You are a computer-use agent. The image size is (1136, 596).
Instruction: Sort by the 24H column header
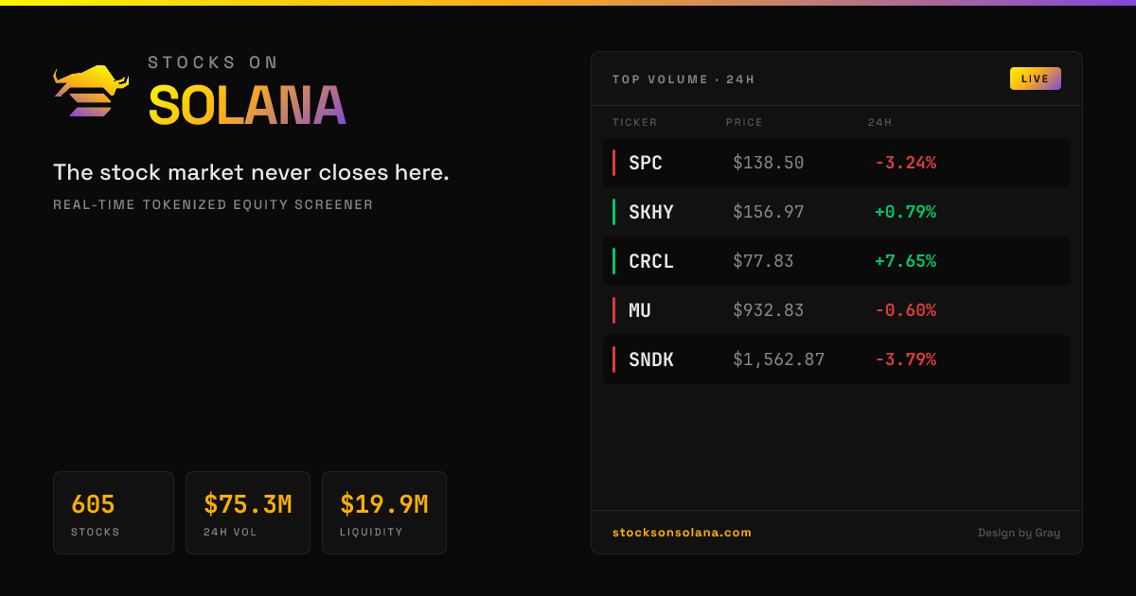[879, 122]
